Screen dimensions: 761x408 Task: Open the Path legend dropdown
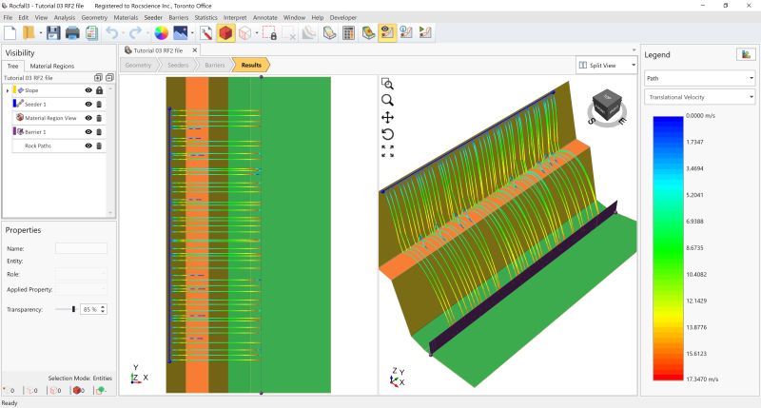[699, 78]
